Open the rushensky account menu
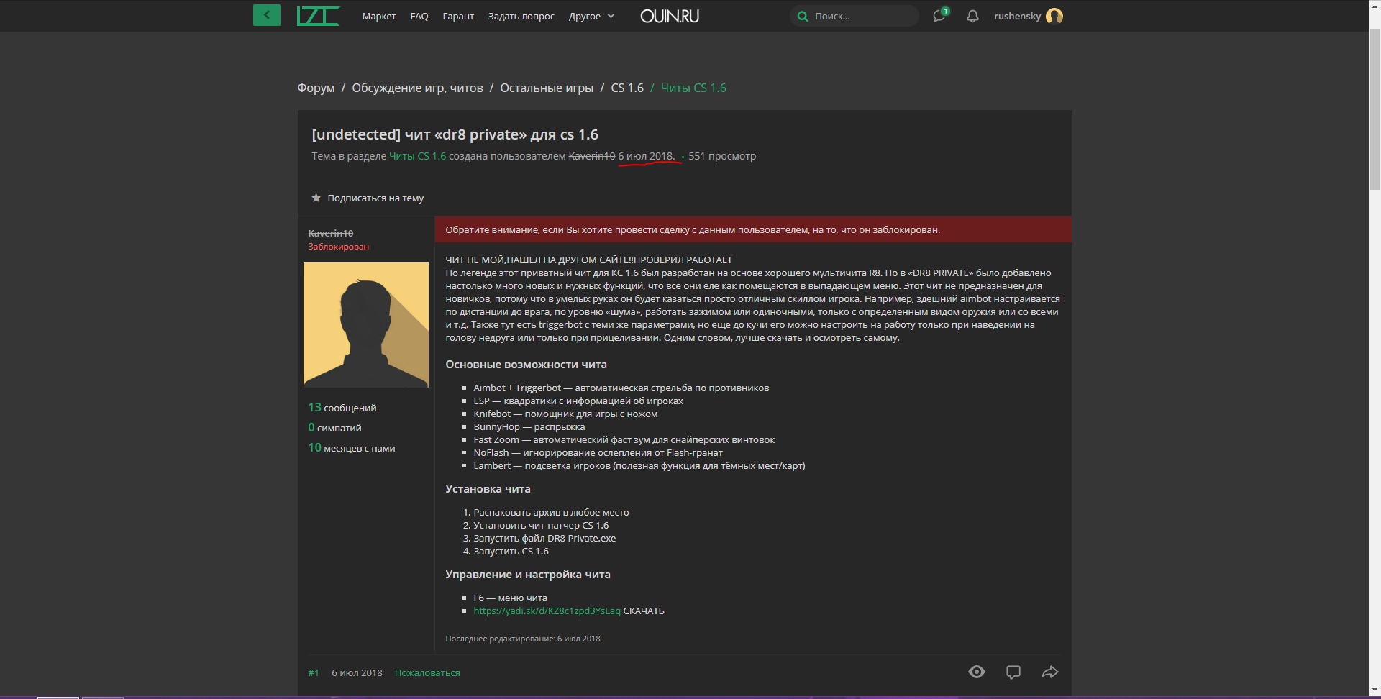Screen dimensions: 1381x699 (1017, 16)
